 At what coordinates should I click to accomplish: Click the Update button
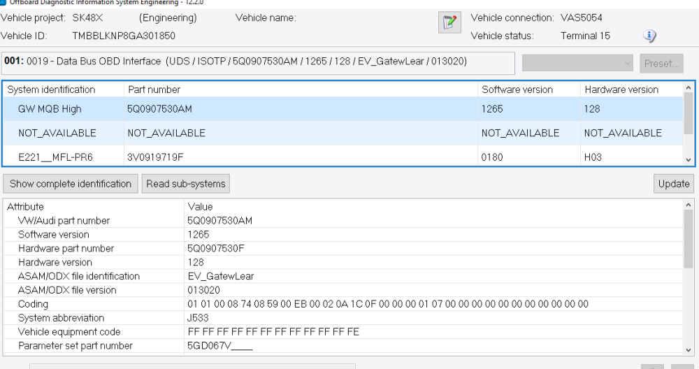tap(674, 184)
